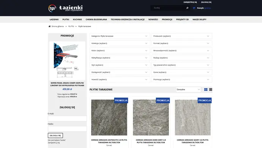Go to Strona główna breadcrumb

click(57, 27)
